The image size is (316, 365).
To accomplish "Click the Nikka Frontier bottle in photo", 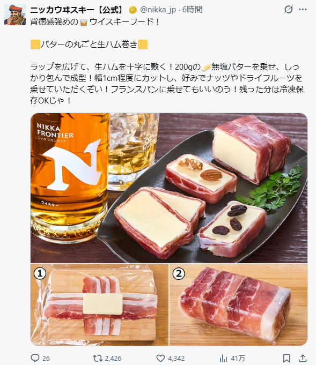I will (69, 178).
